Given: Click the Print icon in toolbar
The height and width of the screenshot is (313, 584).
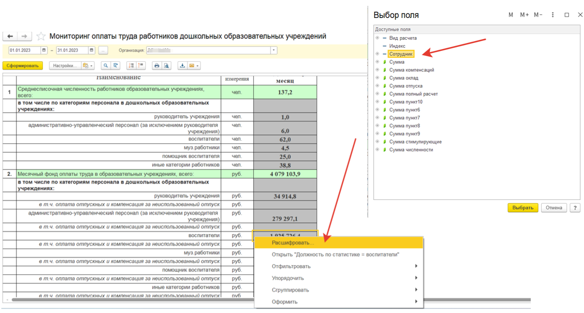Looking at the screenshot, I should click(x=157, y=66).
